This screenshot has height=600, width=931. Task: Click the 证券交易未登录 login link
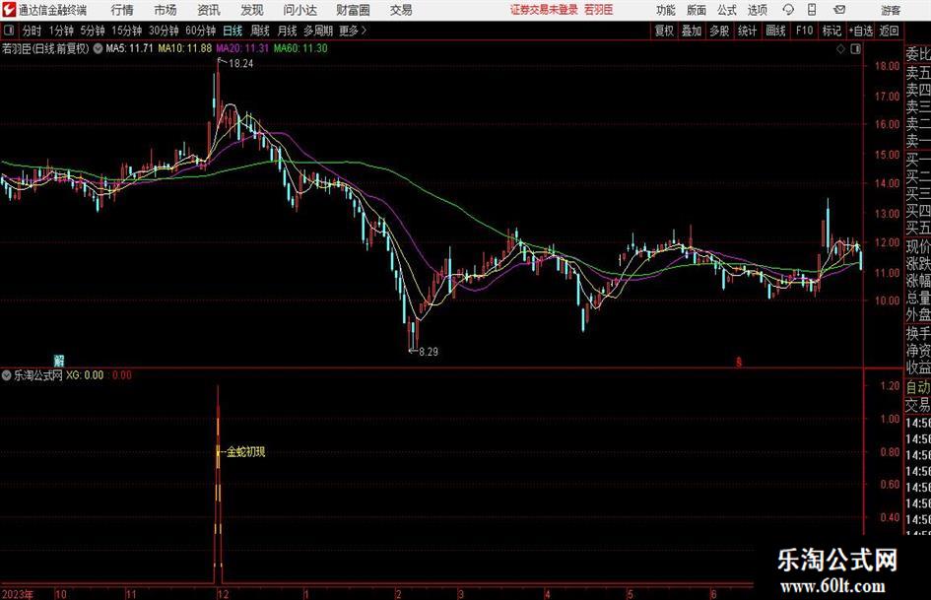pos(543,10)
